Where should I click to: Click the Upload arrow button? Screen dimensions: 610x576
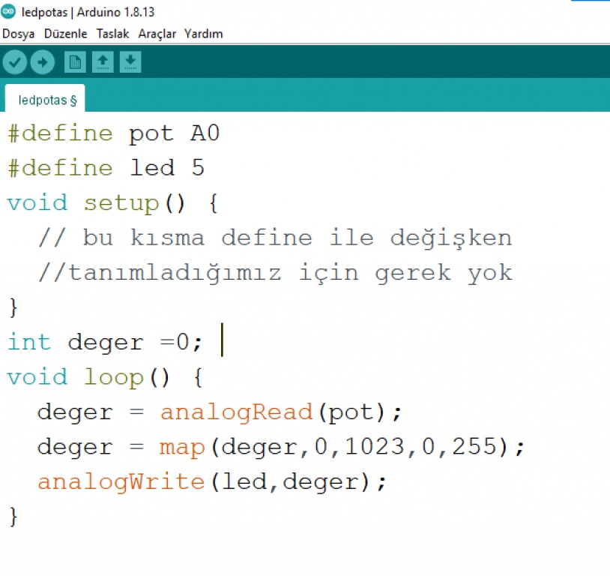point(43,62)
